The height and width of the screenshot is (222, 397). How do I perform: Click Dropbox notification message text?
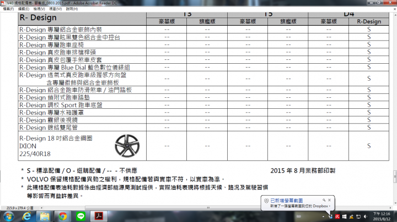click(300, 206)
